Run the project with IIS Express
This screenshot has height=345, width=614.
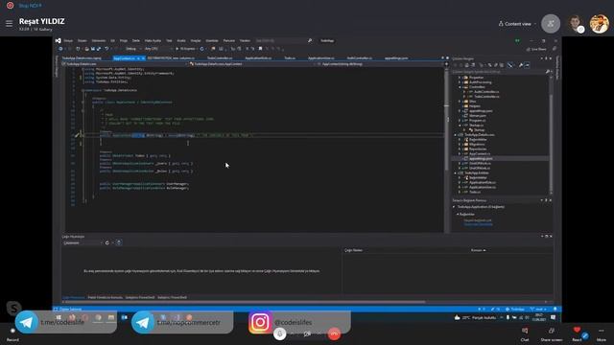point(185,49)
